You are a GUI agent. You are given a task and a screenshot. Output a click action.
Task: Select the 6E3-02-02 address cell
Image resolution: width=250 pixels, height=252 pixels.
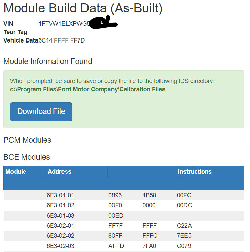pyautogui.click(x=60, y=236)
